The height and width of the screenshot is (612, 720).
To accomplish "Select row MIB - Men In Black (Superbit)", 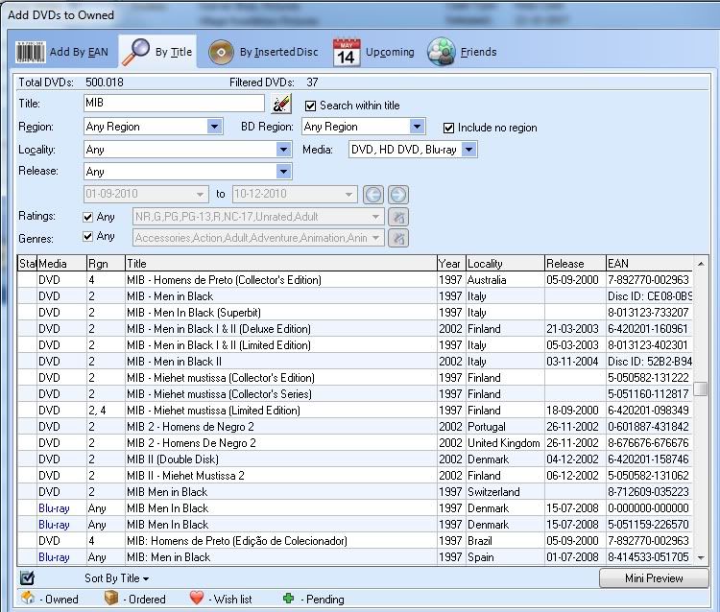I will pyautogui.click(x=354, y=313).
